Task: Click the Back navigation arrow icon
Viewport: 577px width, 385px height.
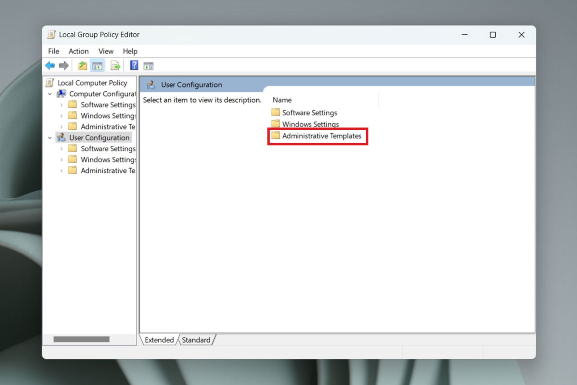Action: [50, 65]
